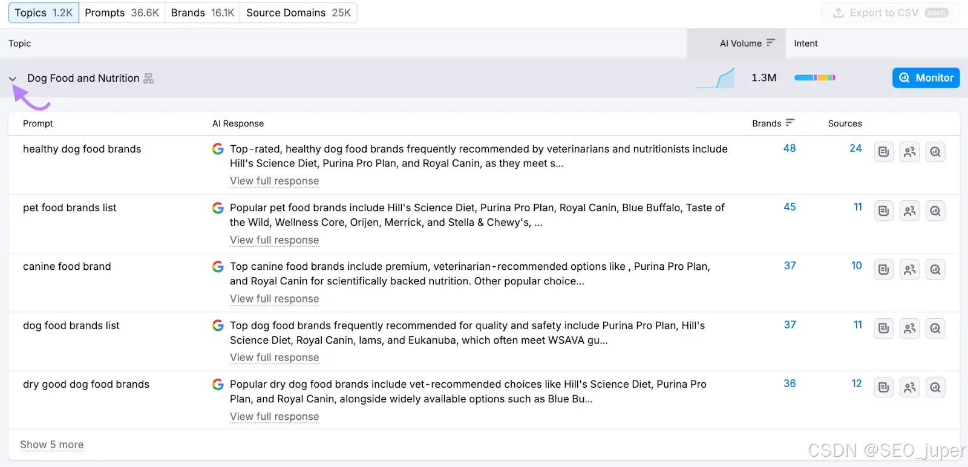Image resolution: width=968 pixels, height=467 pixels.
Task: Open audience icon for canine food brand
Action: [909, 269]
